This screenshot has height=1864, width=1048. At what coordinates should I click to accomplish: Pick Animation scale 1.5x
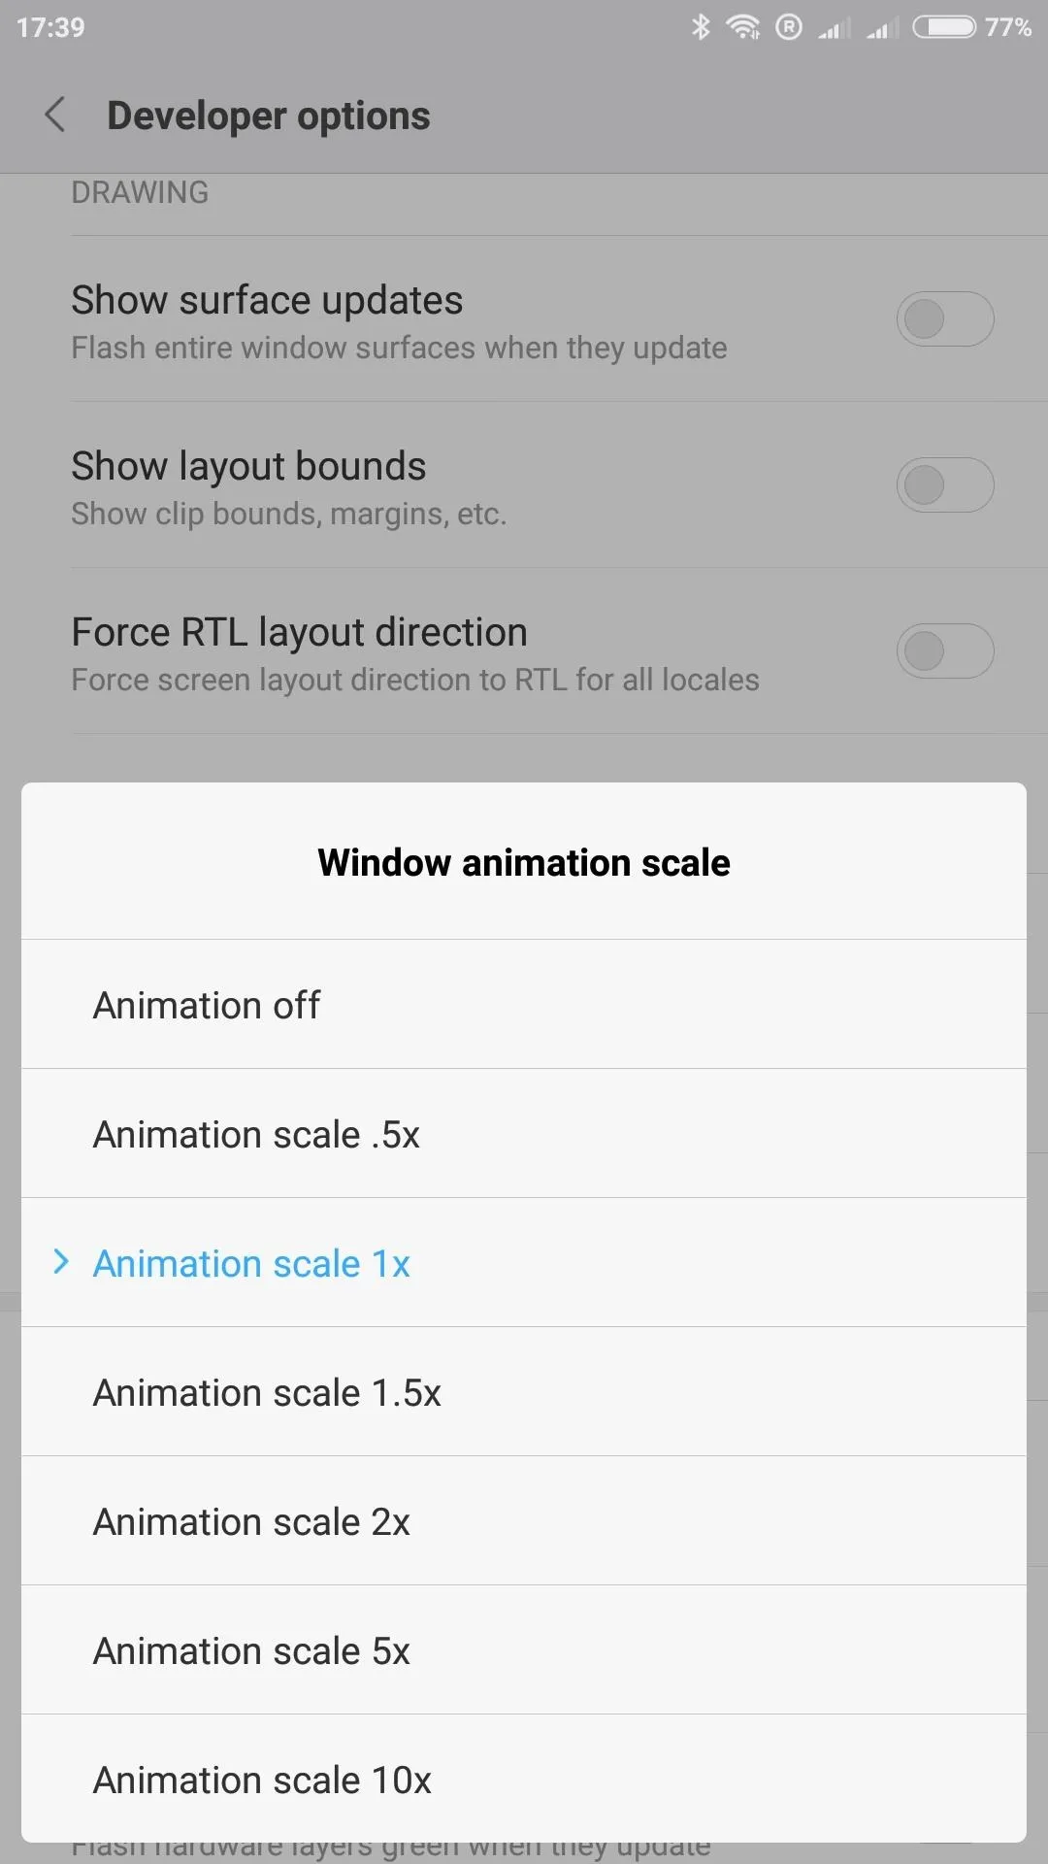[x=524, y=1391]
